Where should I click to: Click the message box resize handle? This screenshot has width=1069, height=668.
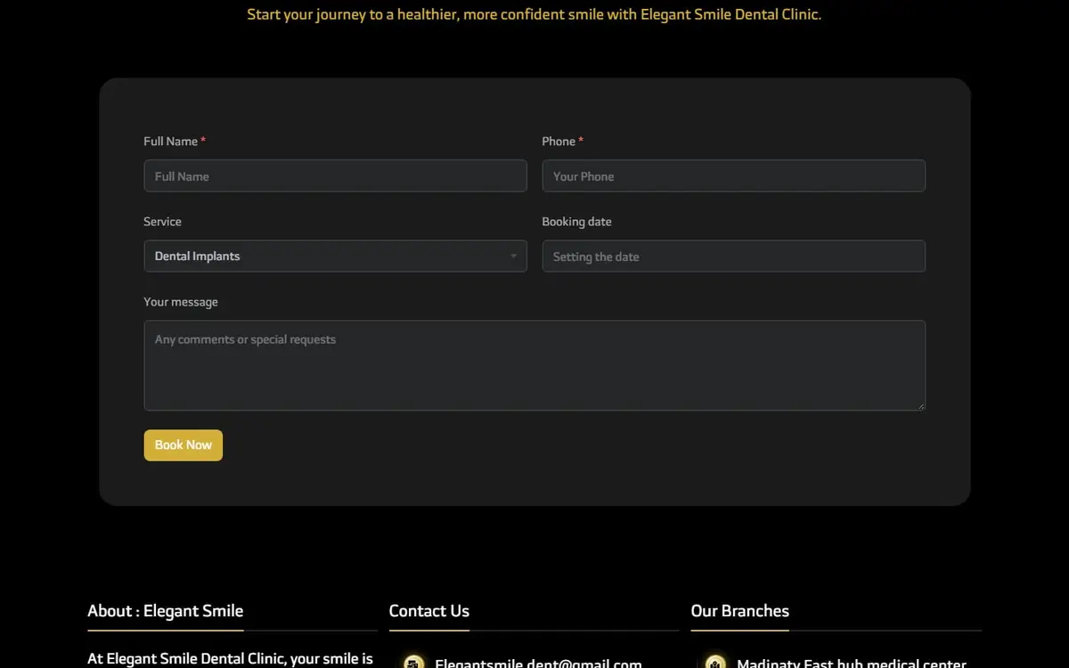[x=920, y=405]
